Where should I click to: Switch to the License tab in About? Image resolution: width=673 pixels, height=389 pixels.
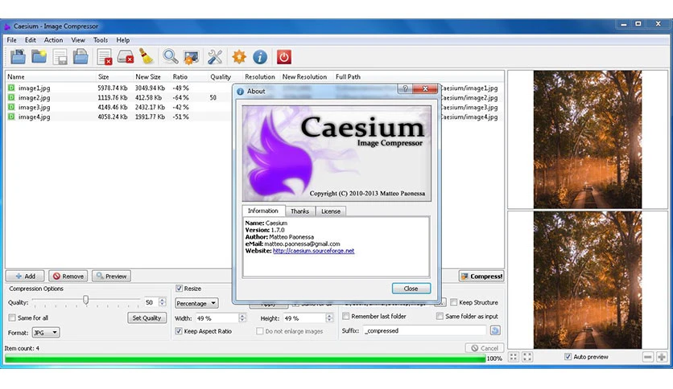[x=331, y=211]
